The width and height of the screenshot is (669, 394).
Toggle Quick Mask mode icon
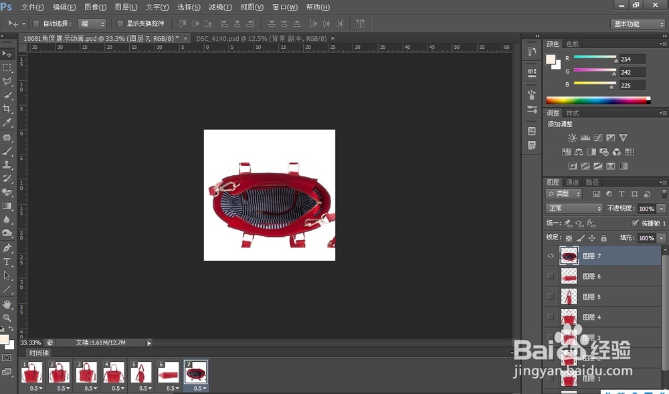[7, 358]
